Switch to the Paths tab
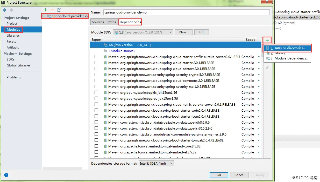This screenshot has width=320, height=182. [x=112, y=22]
